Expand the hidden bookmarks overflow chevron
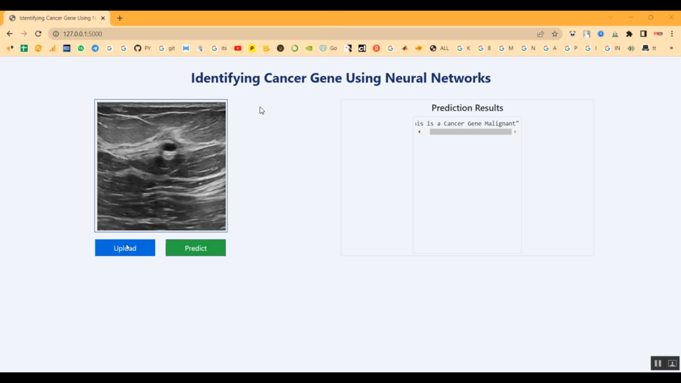Viewport: 681px width, 383px height. (671, 48)
